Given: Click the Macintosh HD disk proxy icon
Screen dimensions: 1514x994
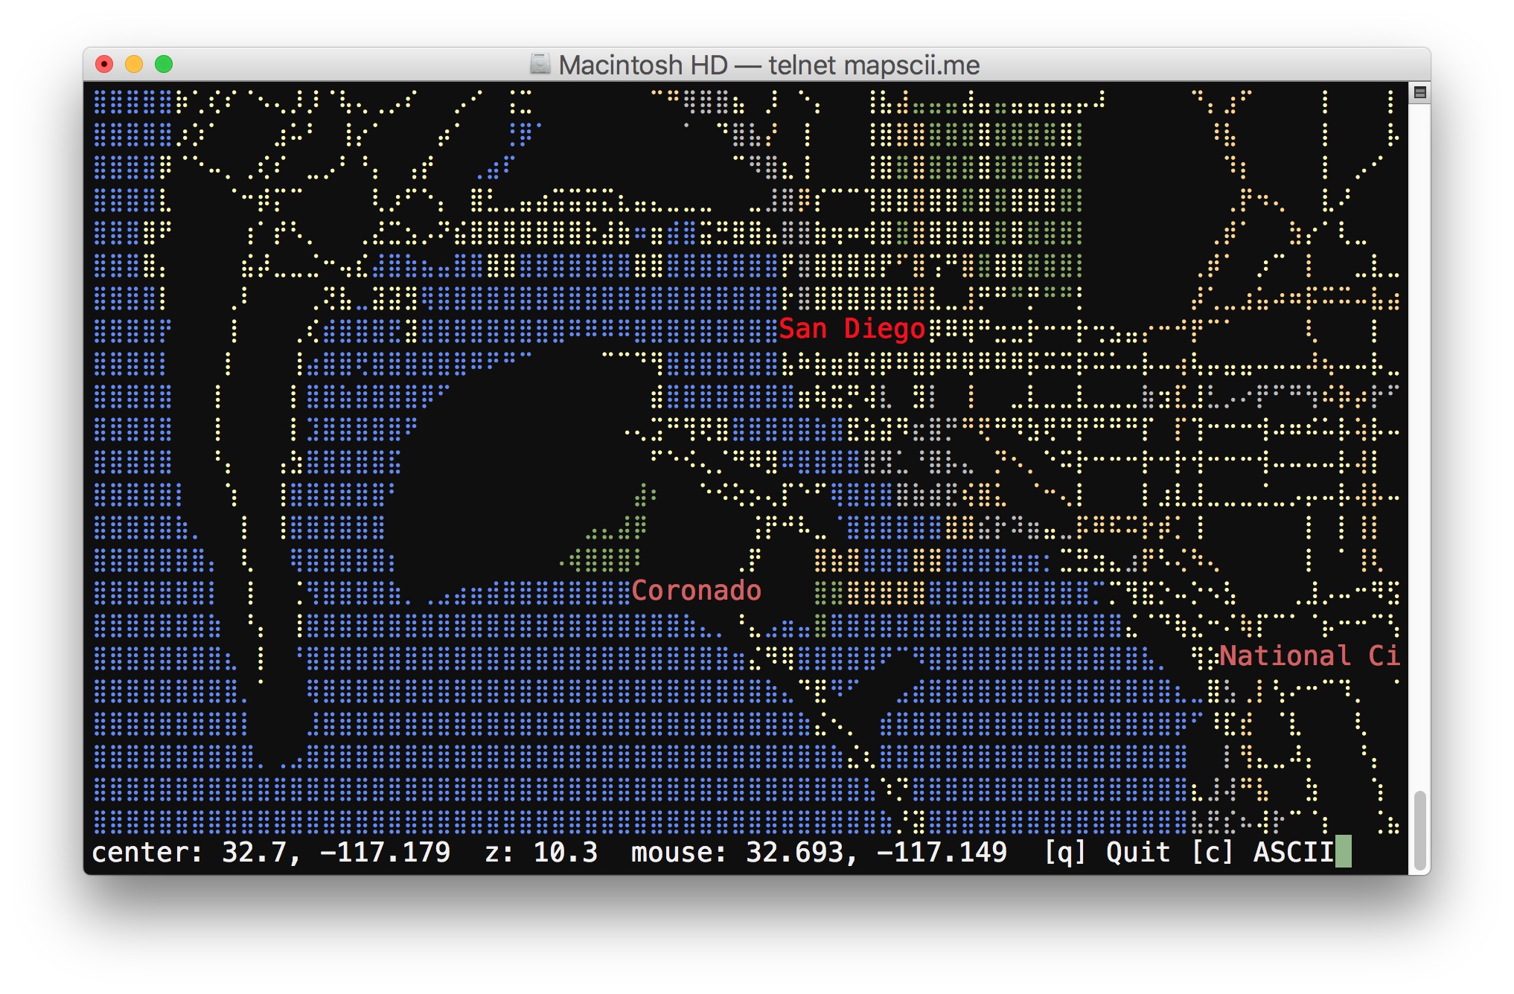Looking at the screenshot, I should 540,64.
